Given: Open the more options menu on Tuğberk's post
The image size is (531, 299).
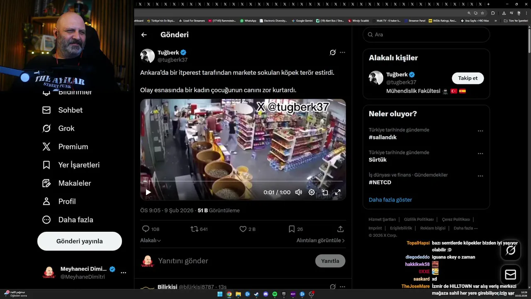Looking at the screenshot, I should coord(342,52).
